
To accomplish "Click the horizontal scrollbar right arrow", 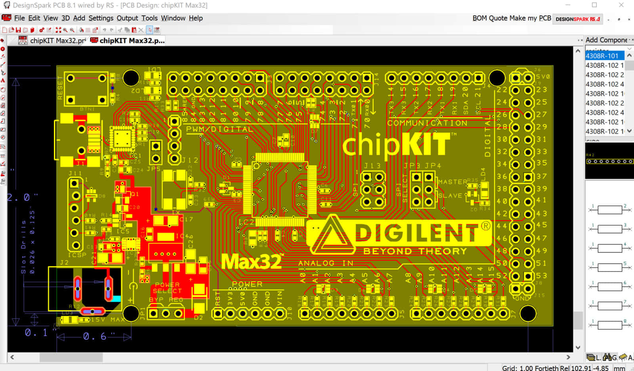I will (x=568, y=357).
